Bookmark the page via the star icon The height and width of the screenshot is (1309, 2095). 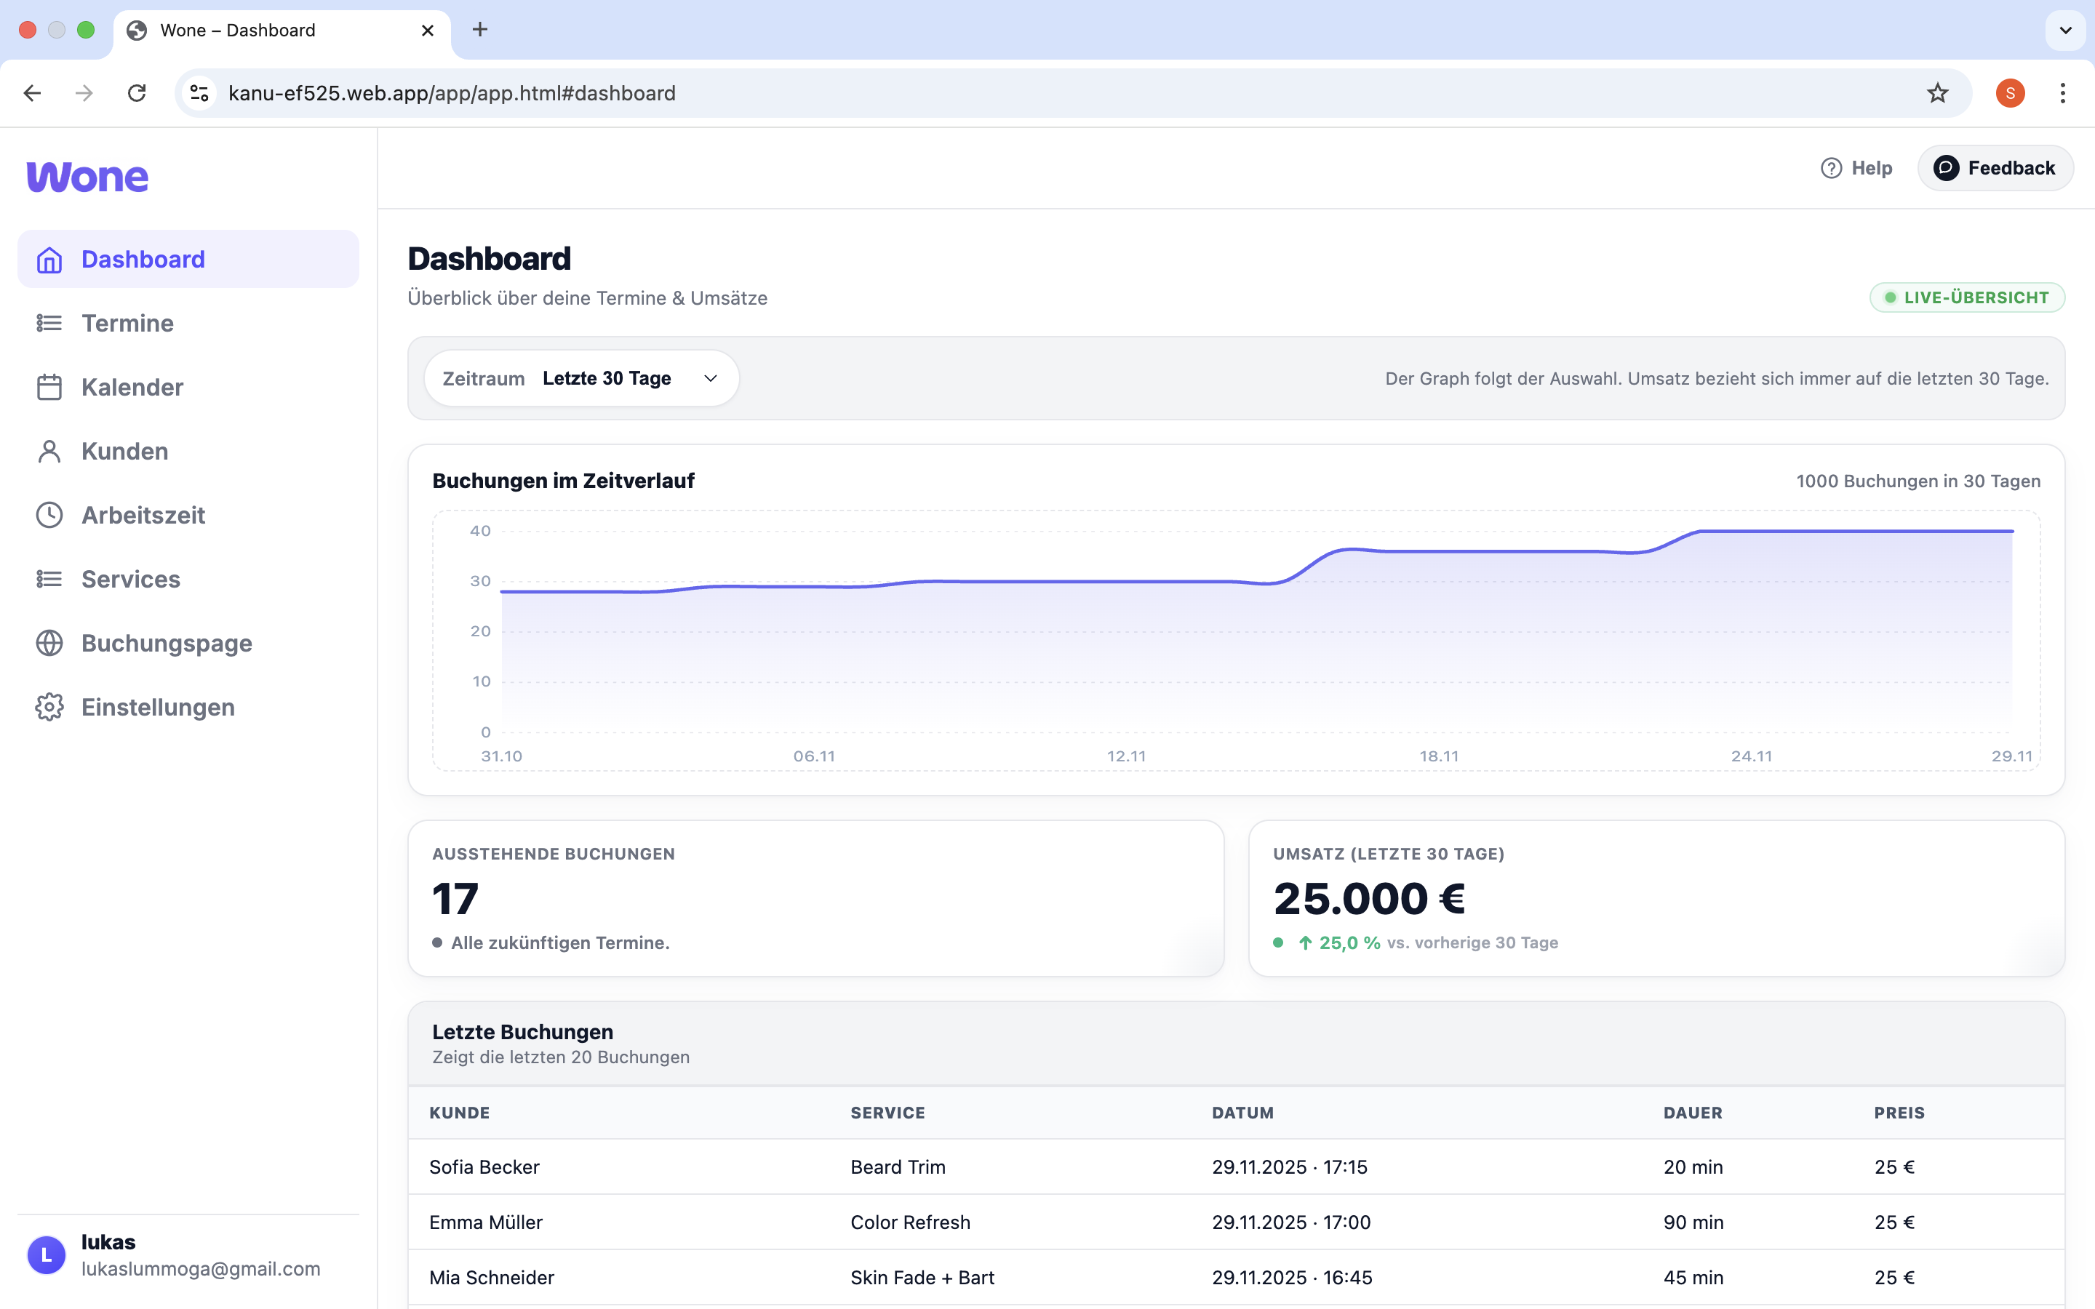tap(1936, 92)
